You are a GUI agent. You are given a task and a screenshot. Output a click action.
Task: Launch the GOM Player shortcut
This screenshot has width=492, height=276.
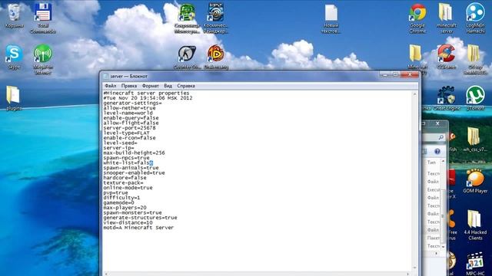point(475,181)
